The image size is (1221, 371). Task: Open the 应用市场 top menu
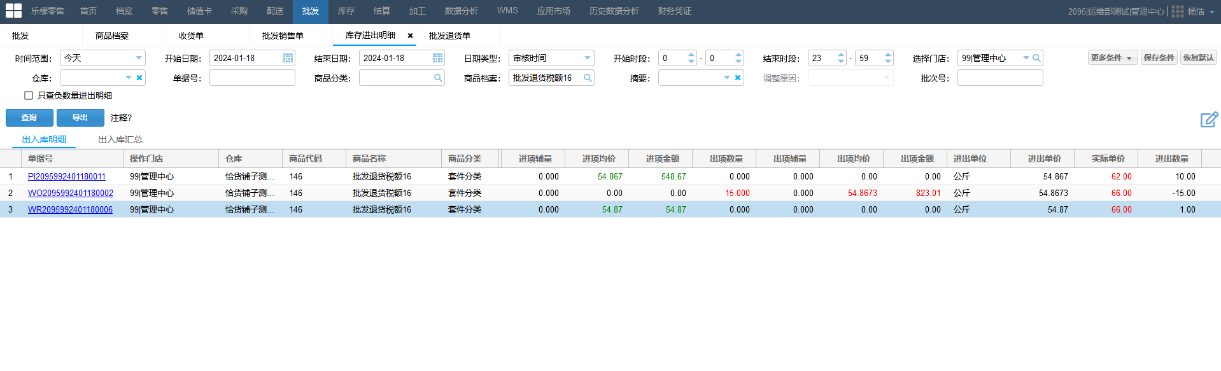553,11
